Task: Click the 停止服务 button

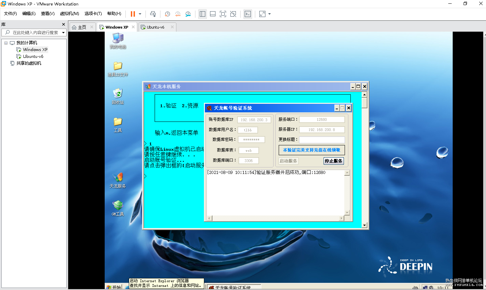Action: pyautogui.click(x=333, y=161)
